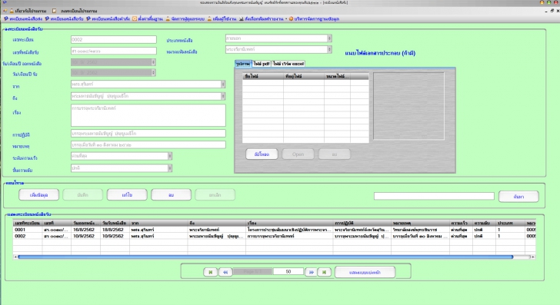Click the Open button in attachment panel
Viewport: 560px width, 305px height.
298,154
